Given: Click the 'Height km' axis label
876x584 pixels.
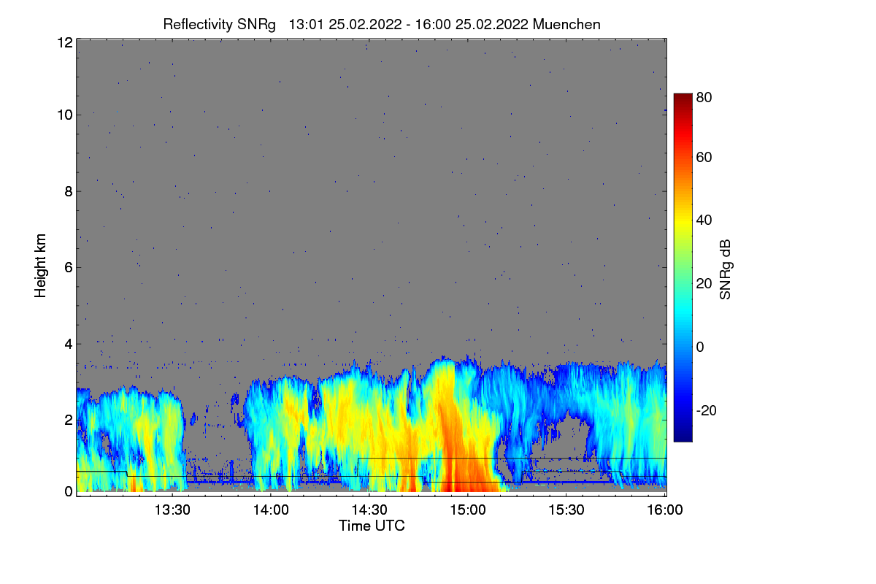Looking at the screenshot, I should pos(40,266).
